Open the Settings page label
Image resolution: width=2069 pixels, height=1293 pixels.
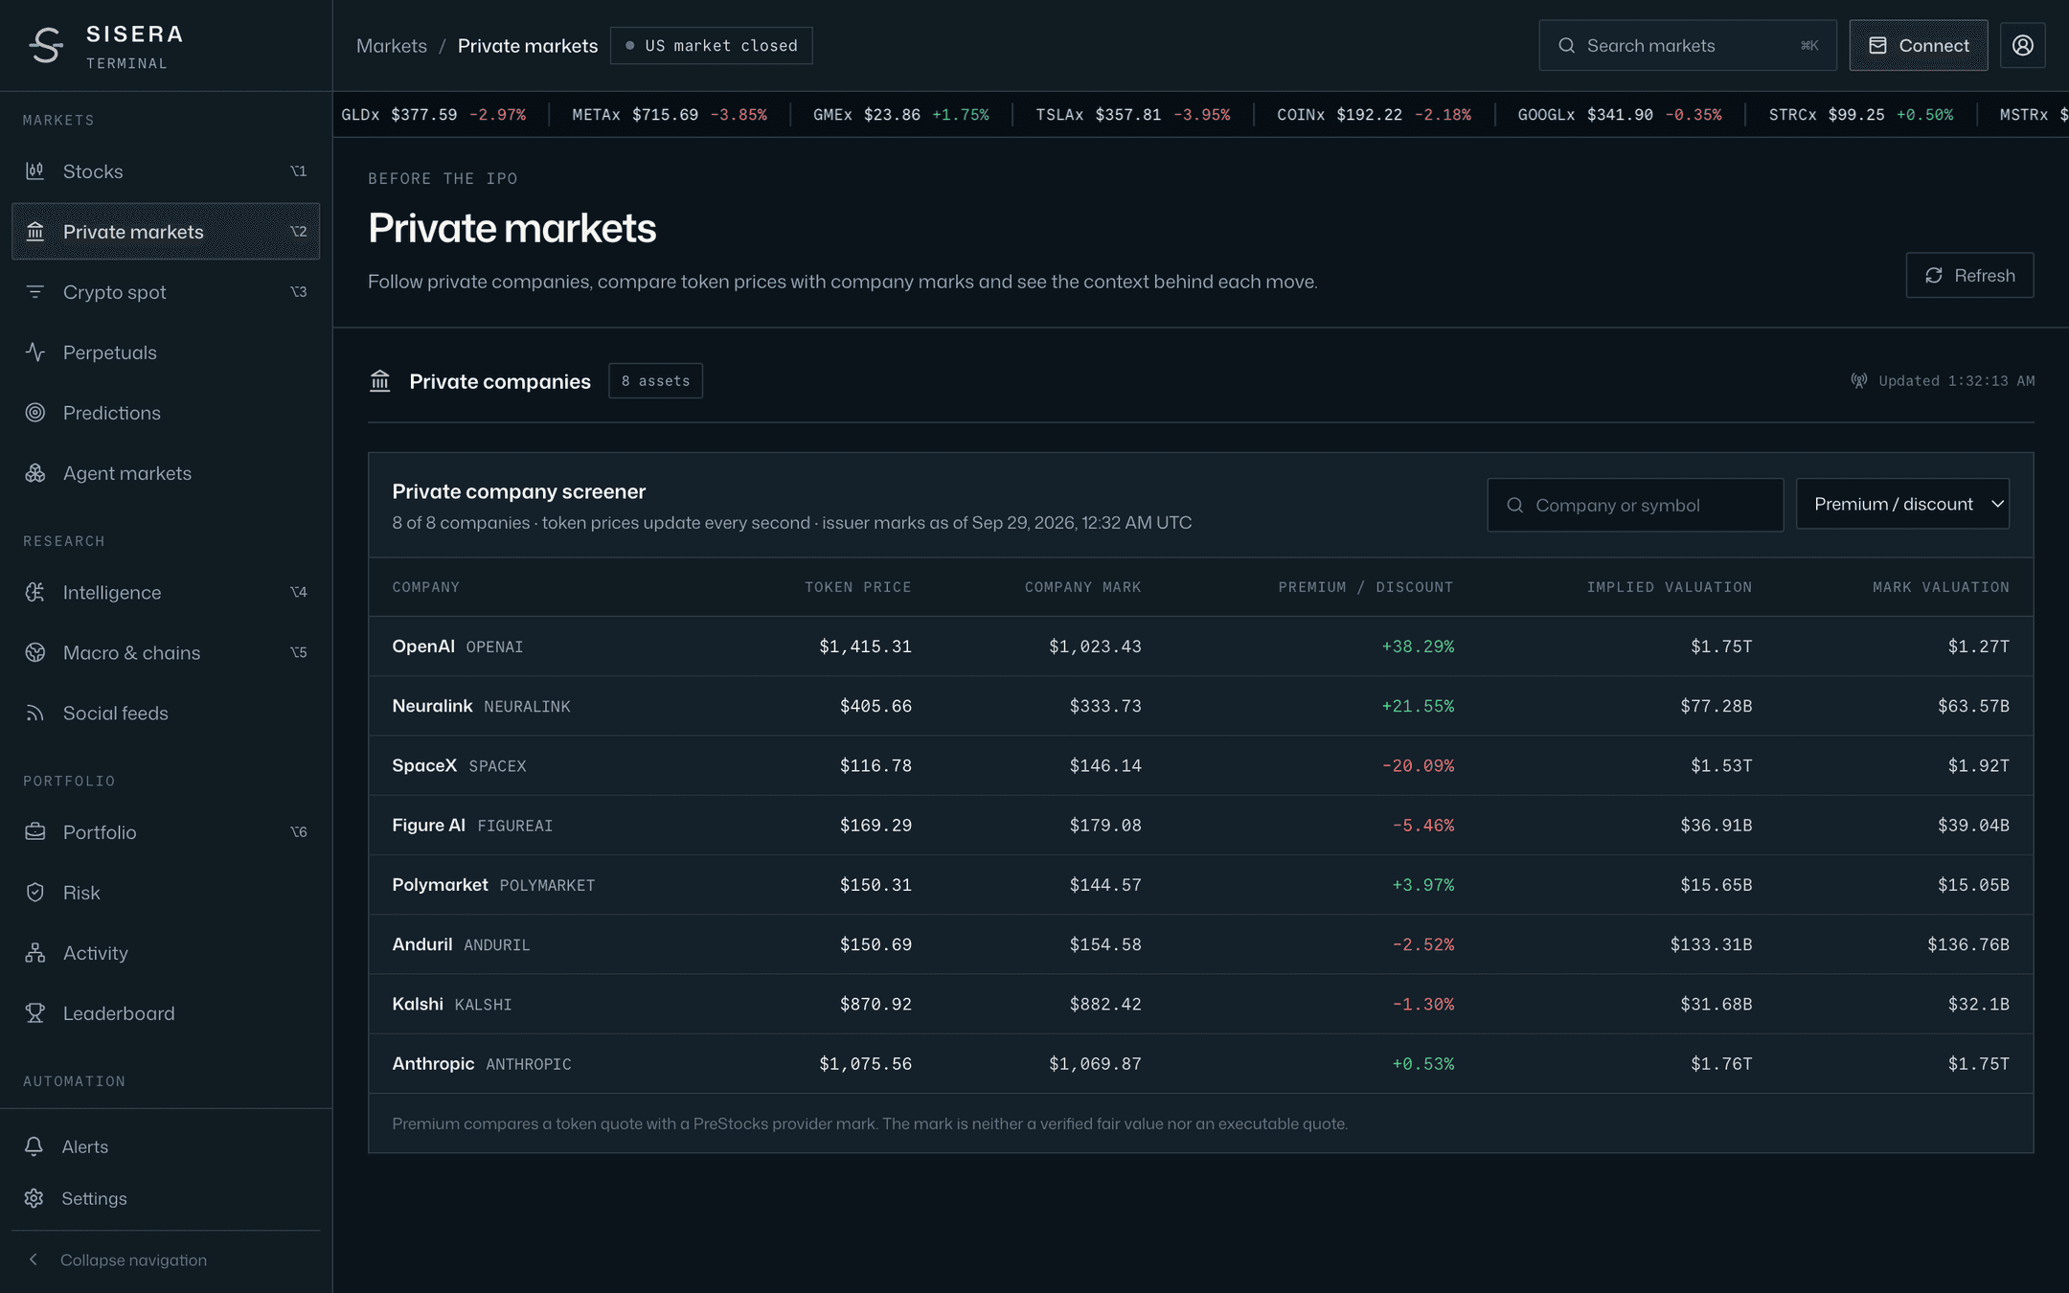94,1198
